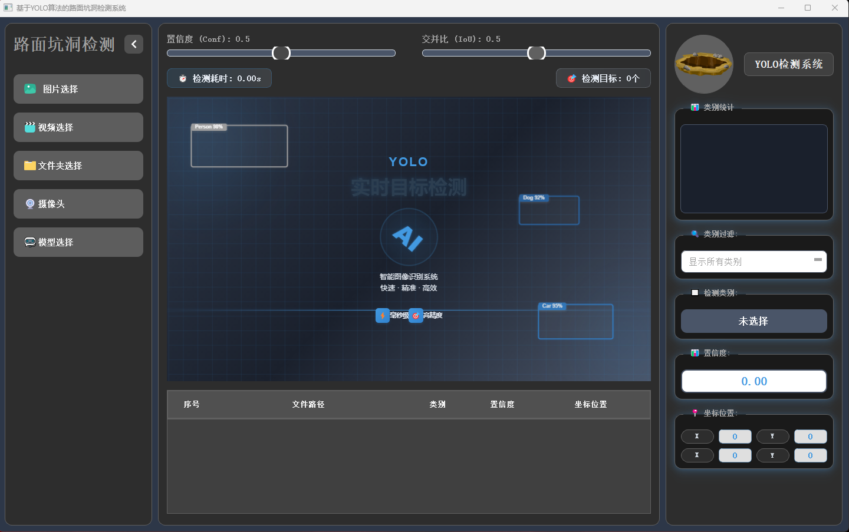Screen dimensions: 849x532
Task: Click the 置信度 column header in the results table
Action: (502, 404)
